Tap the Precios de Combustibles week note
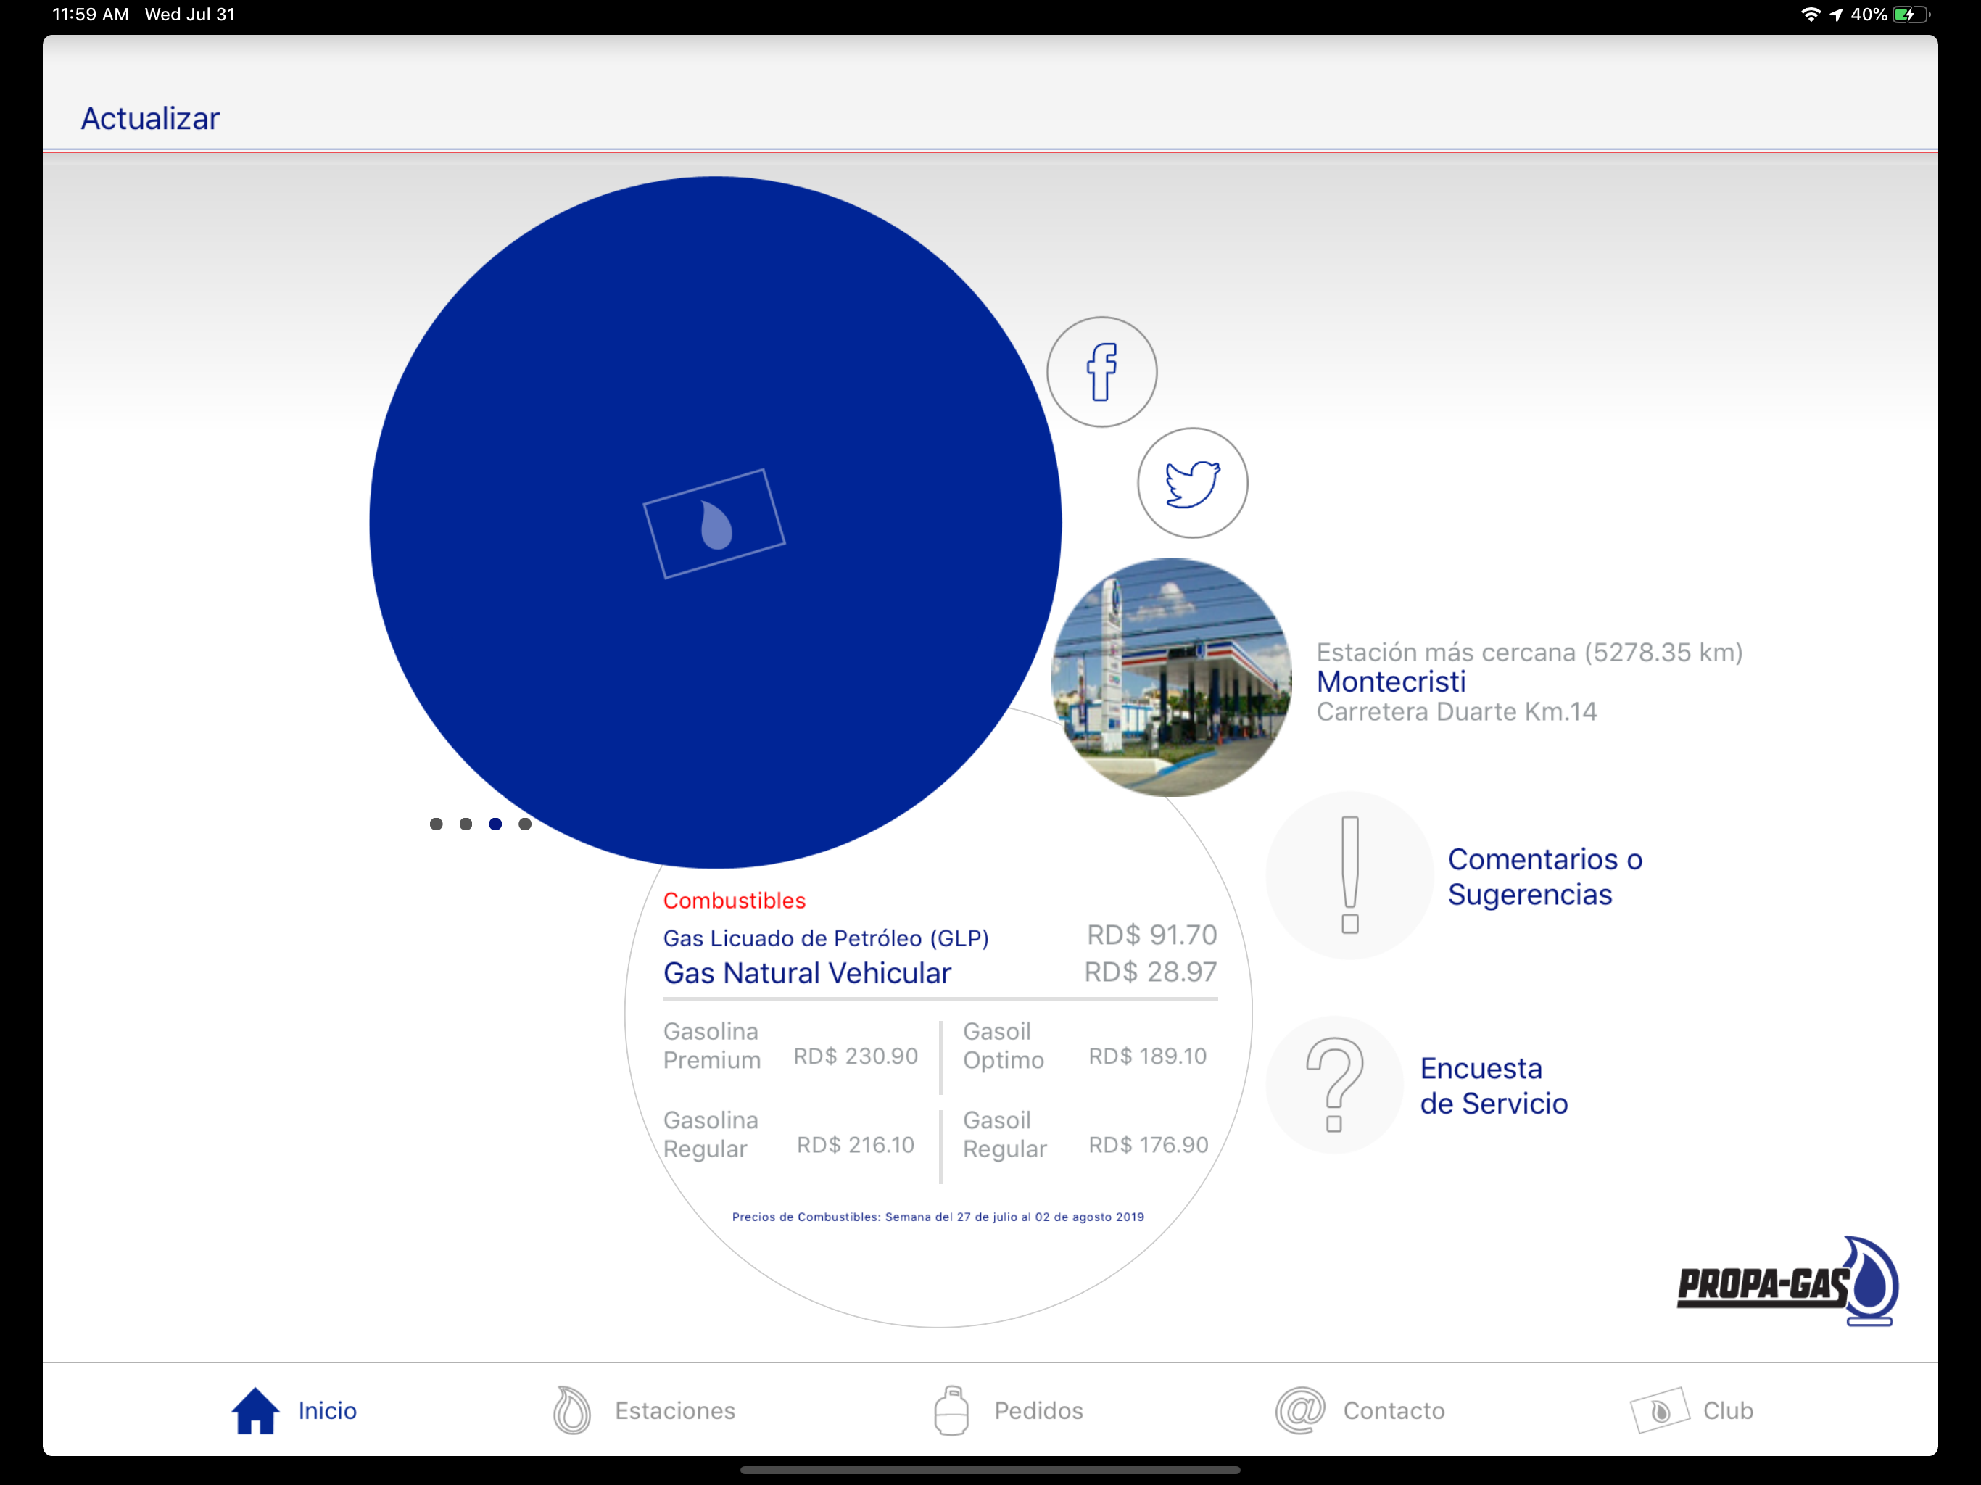This screenshot has width=1981, height=1485. (938, 1216)
